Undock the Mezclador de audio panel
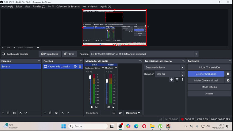This screenshot has width=233, height=131. [140, 61]
